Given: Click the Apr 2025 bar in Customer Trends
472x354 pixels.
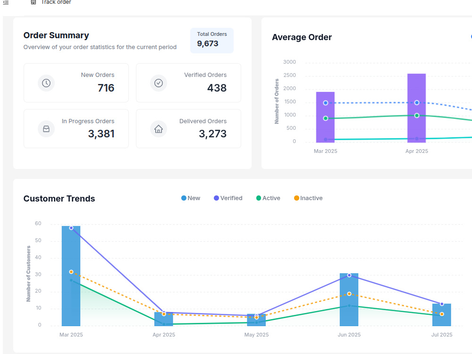Looking at the screenshot, I should coord(164,319).
